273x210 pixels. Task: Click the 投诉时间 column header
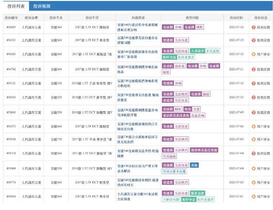(236, 18)
